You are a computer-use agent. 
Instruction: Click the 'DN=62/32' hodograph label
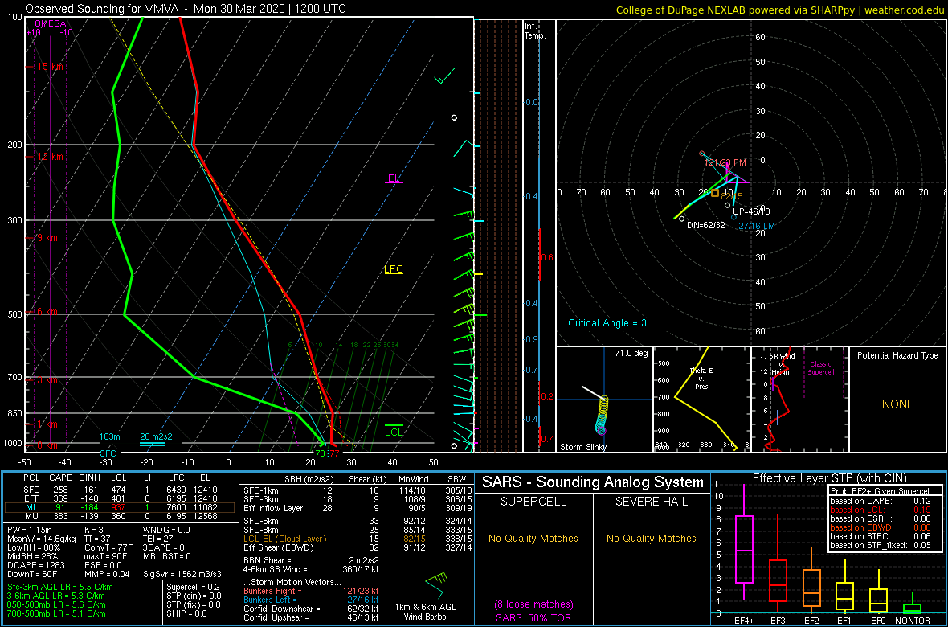point(706,225)
